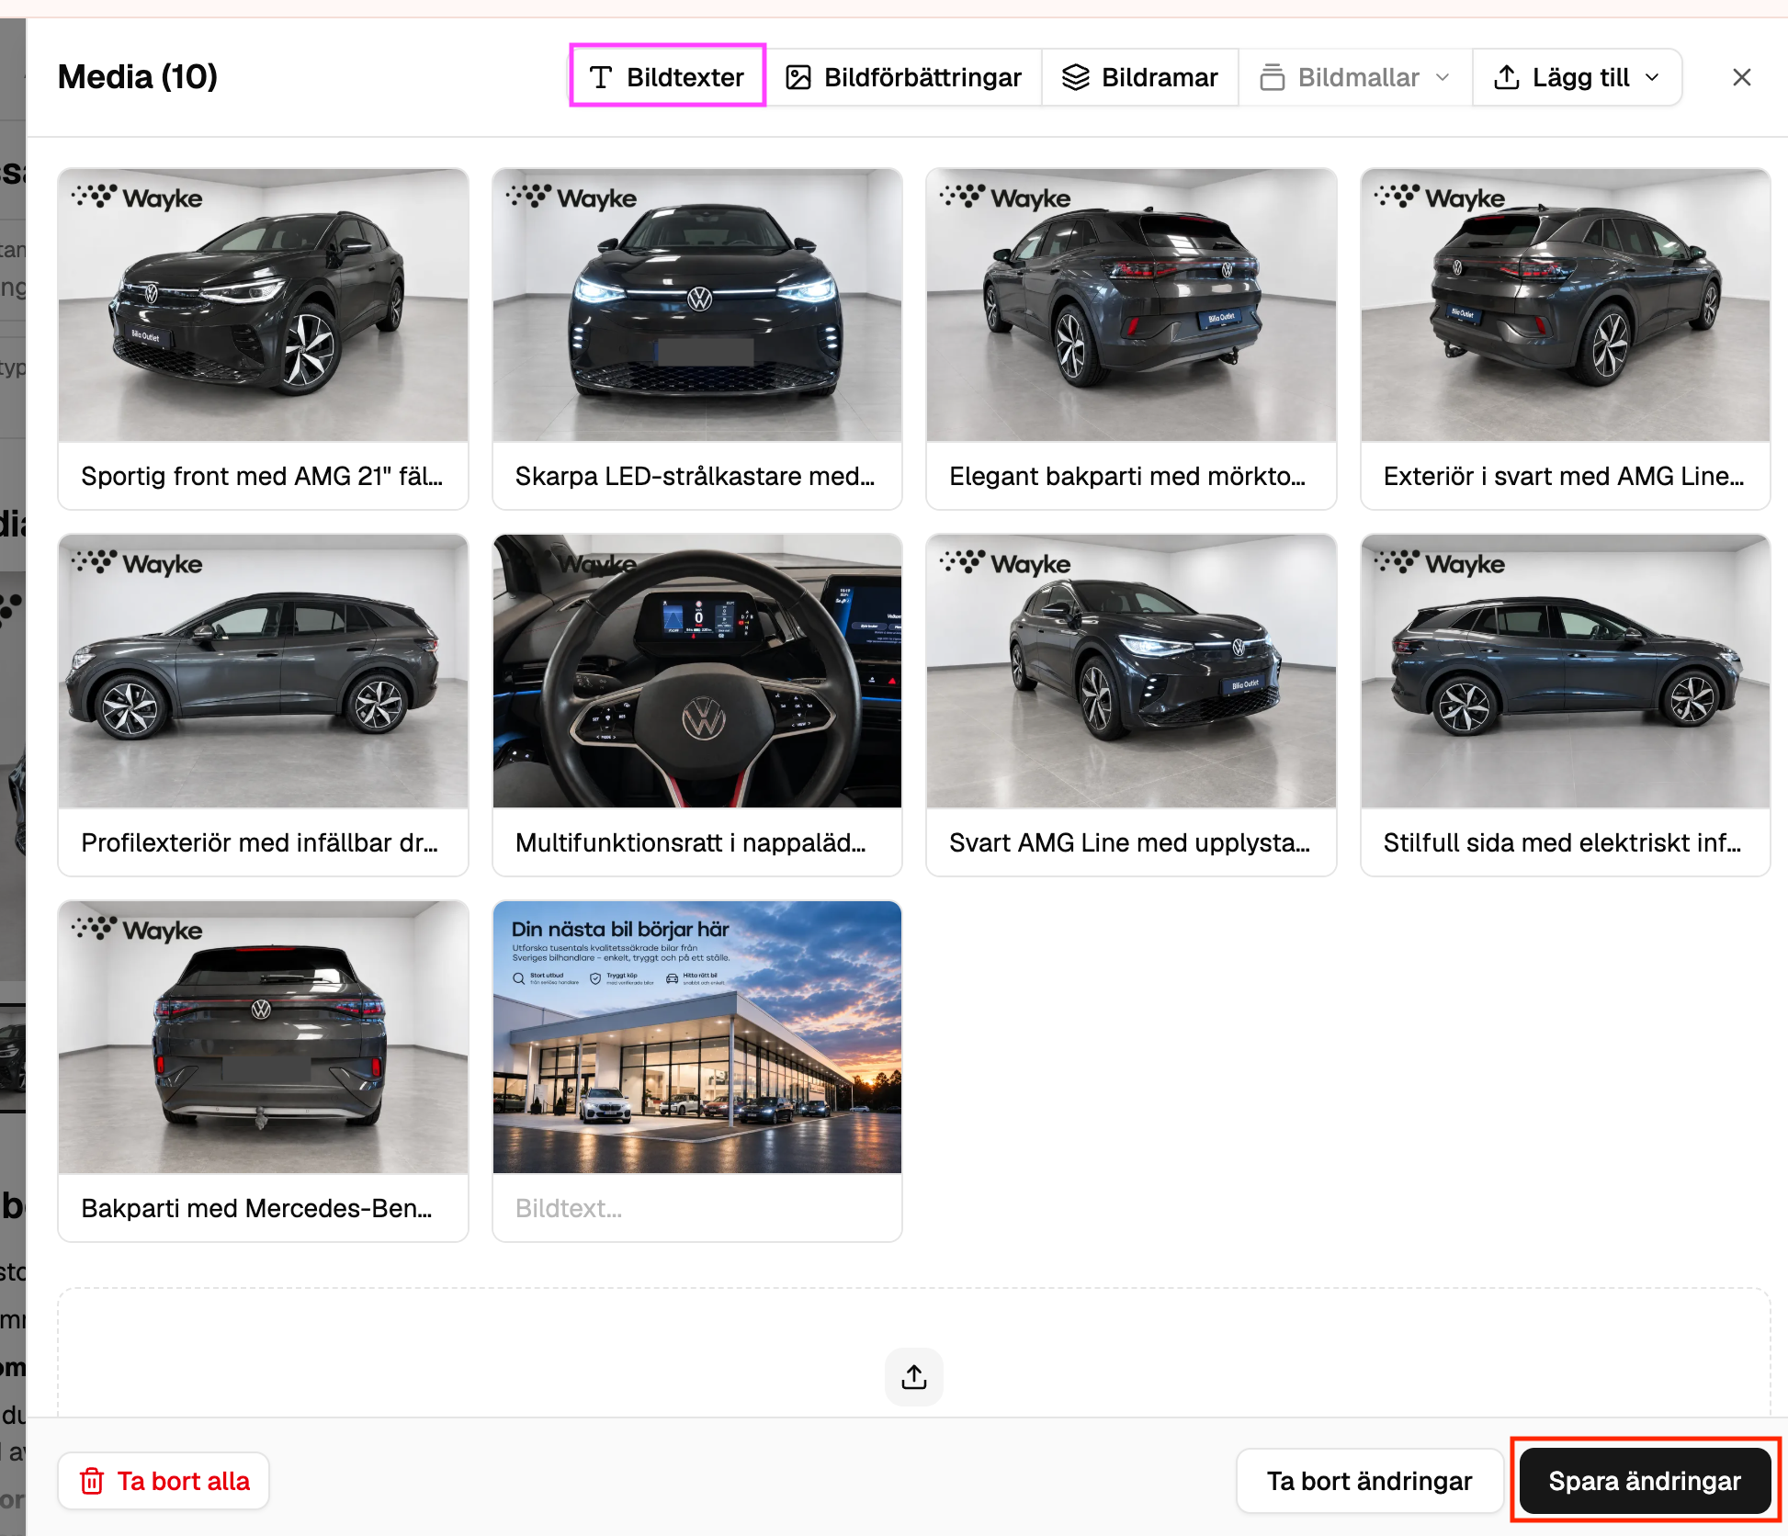Edit the Sportig front med AMG caption
Screen dimensions: 1788x1536
(263, 476)
